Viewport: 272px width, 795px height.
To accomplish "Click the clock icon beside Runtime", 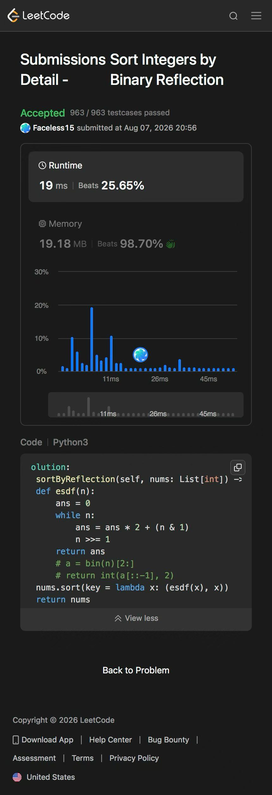I will (42, 165).
